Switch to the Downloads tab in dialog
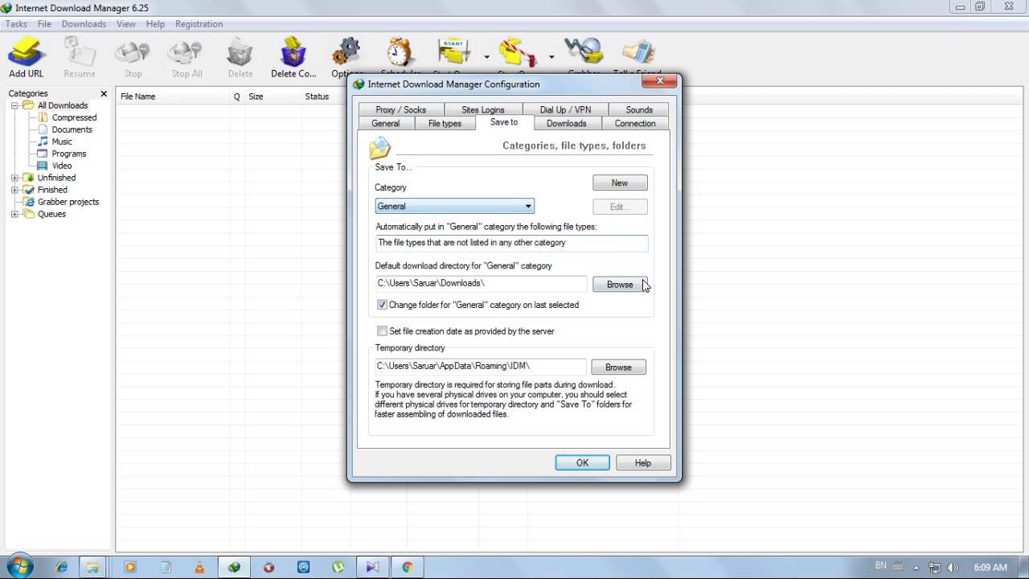Image resolution: width=1029 pixels, height=579 pixels. coord(566,123)
